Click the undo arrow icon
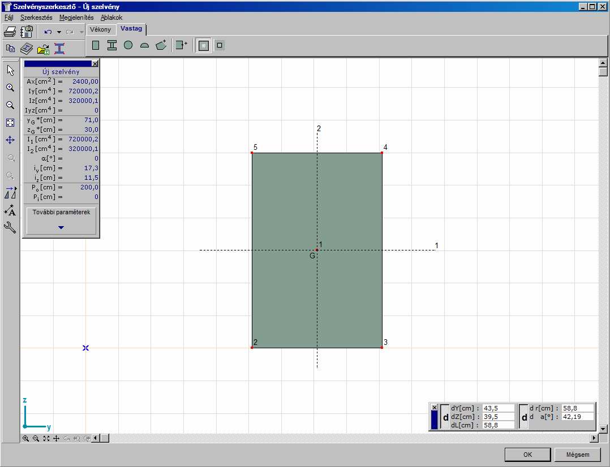The width and height of the screenshot is (610, 467). (48, 32)
